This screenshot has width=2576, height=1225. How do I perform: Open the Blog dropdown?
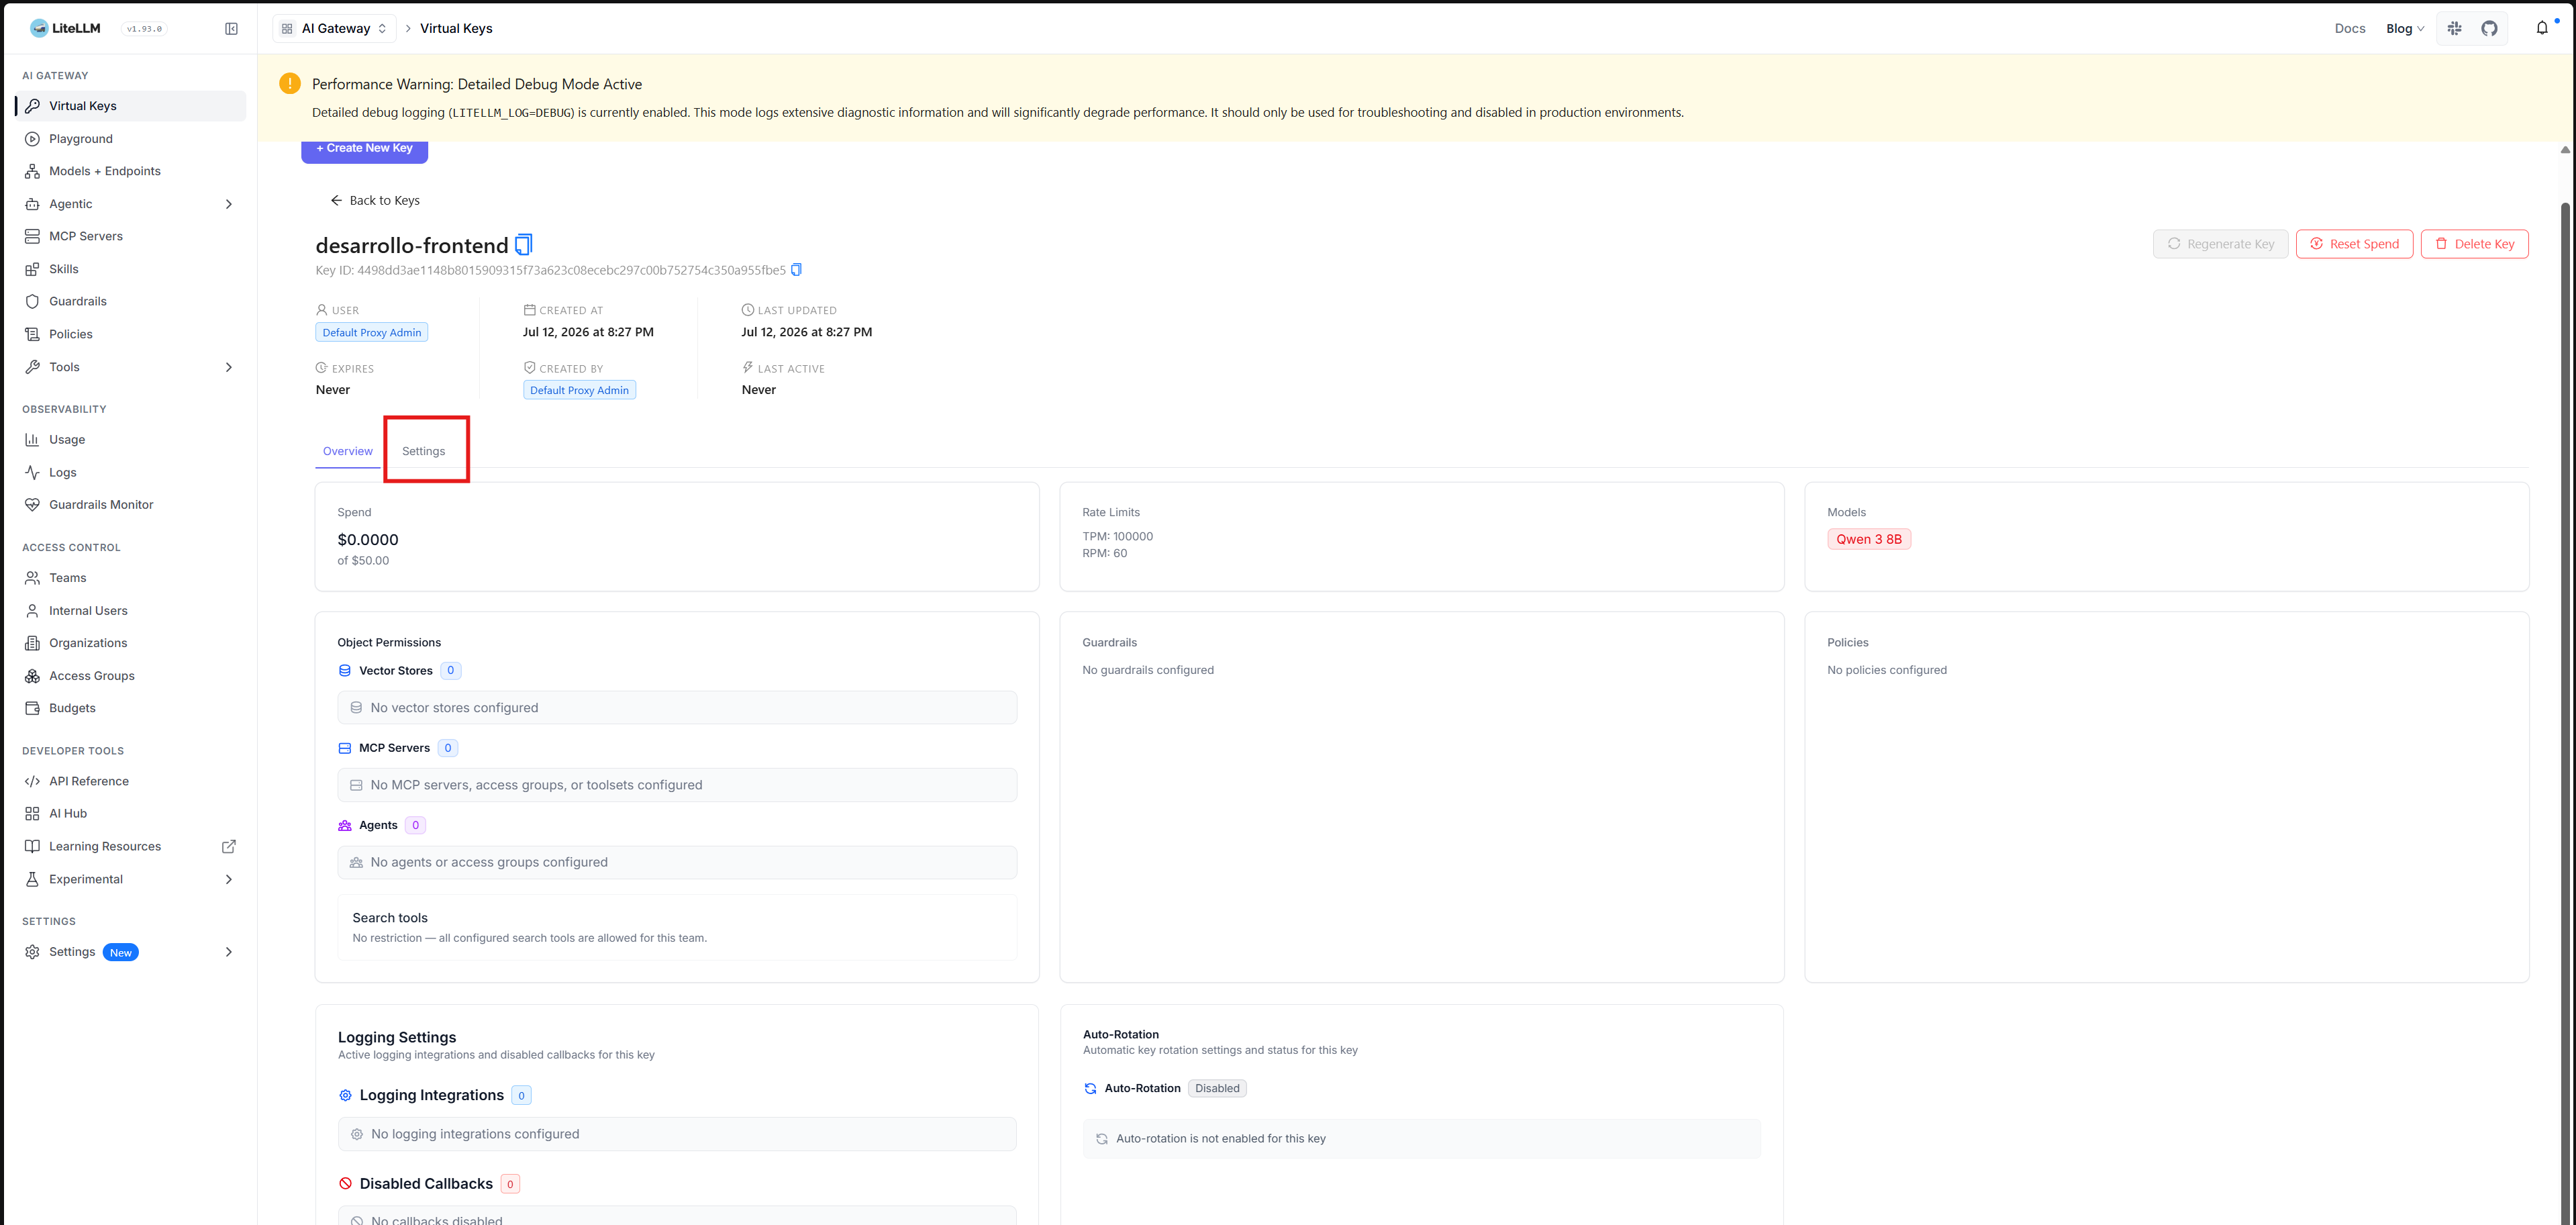pyautogui.click(x=2404, y=29)
